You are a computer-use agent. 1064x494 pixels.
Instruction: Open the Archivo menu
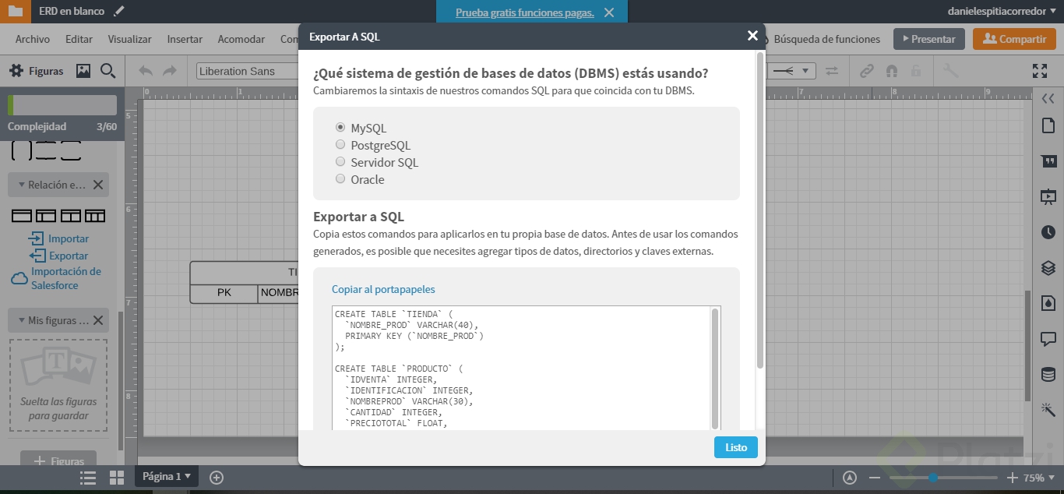click(x=33, y=39)
